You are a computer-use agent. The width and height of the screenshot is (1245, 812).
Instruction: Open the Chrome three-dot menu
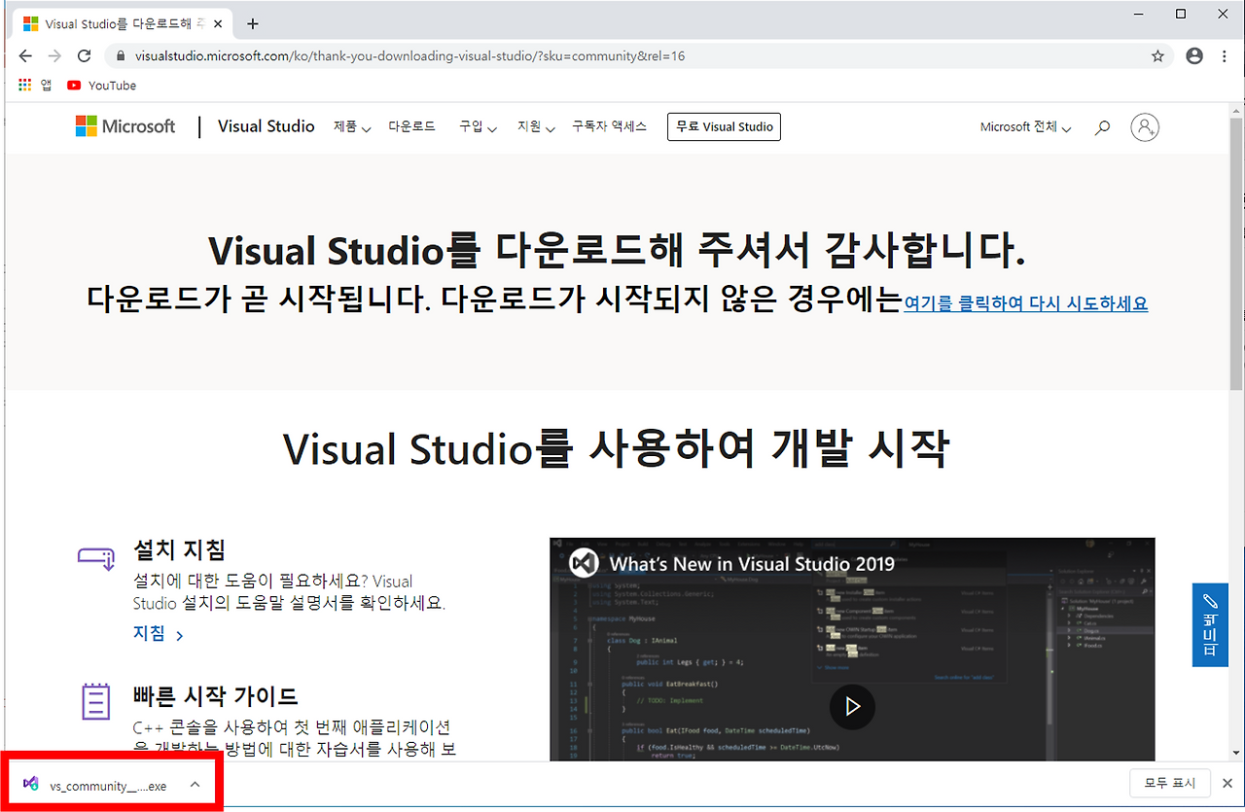click(x=1225, y=56)
